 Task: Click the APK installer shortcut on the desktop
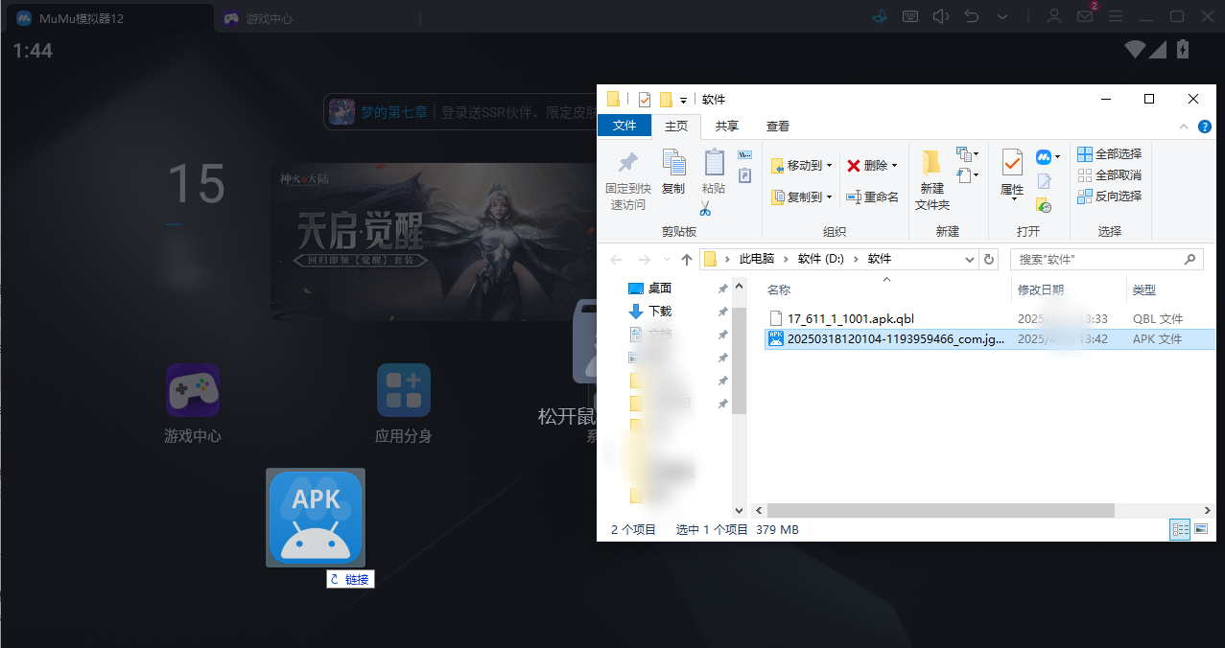point(315,517)
